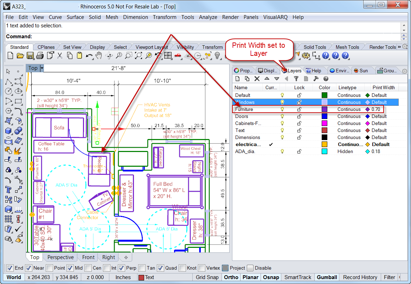Click the Paste clipboard icon
Viewport: 411px width, 284px height.
[x=79, y=55]
